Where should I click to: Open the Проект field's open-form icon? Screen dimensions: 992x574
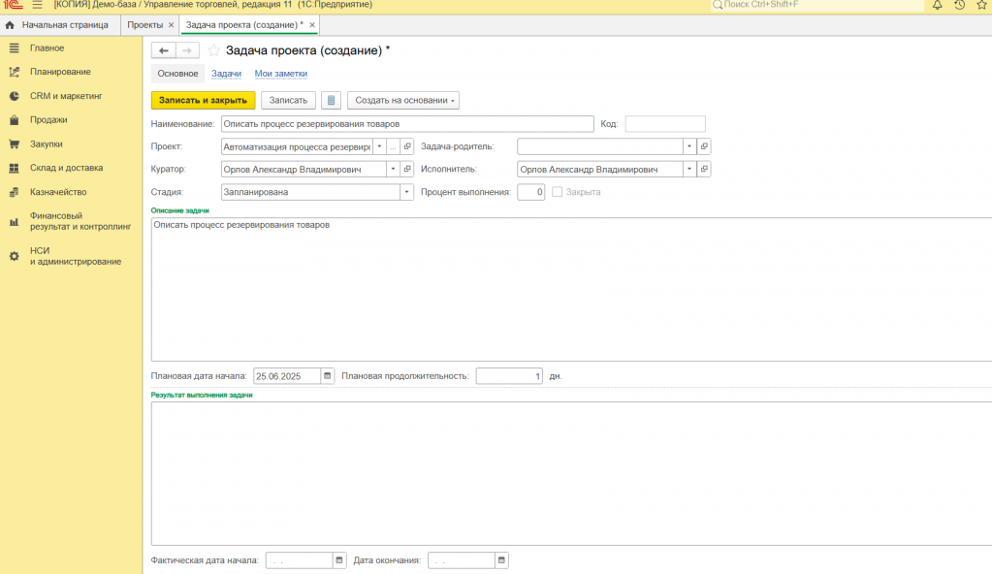click(x=407, y=146)
